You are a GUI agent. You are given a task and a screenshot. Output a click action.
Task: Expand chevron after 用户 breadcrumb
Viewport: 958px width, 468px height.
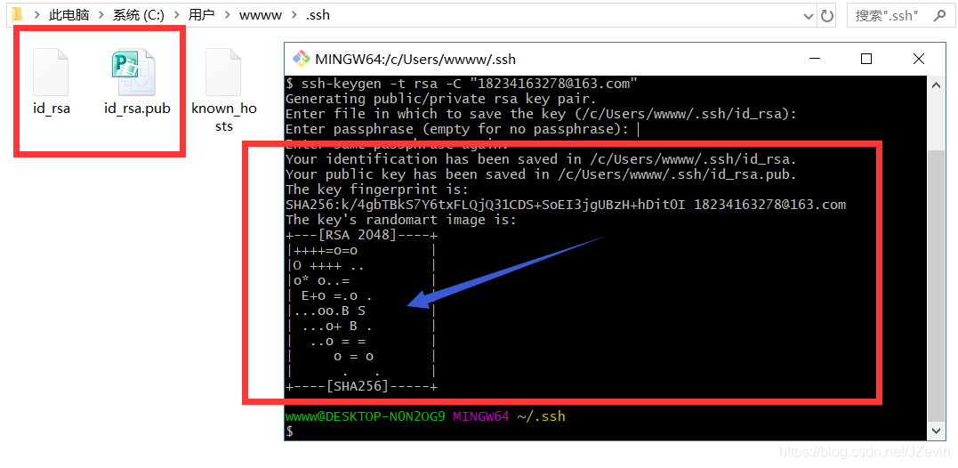tap(228, 15)
